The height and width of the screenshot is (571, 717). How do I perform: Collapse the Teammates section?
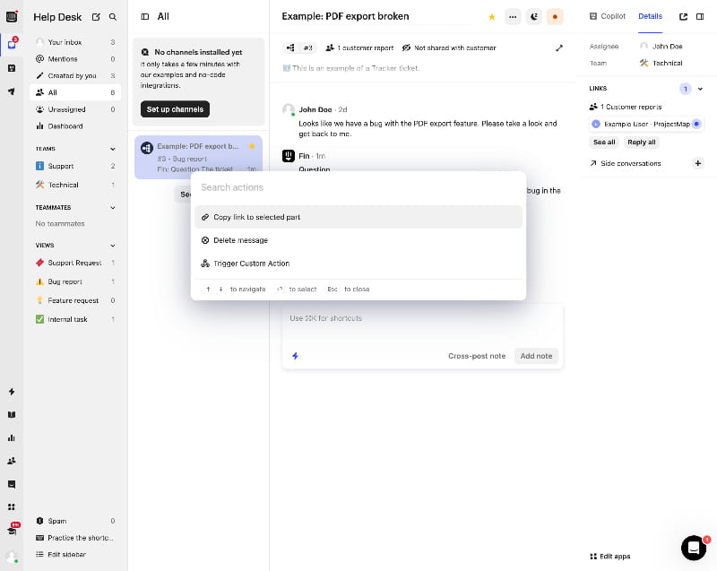[113, 208]
